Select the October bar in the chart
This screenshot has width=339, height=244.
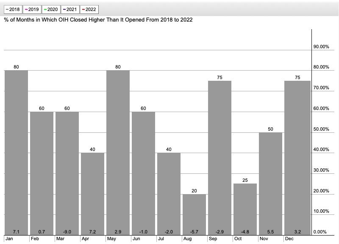(x=245, y=209)
